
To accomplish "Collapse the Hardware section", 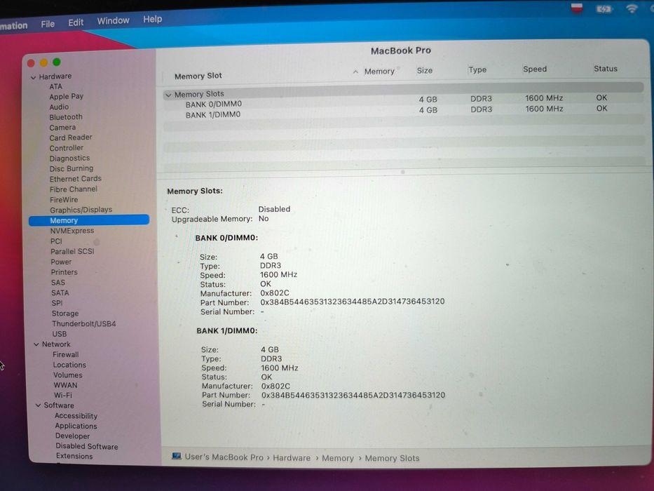I will pyautogui.click(x=33, y=77).
